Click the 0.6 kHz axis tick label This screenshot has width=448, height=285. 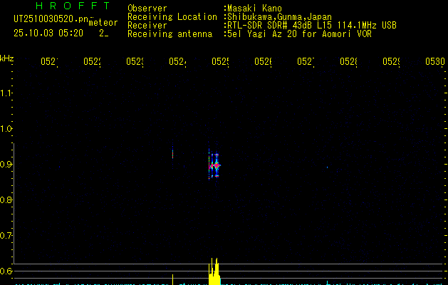point(6,271)
